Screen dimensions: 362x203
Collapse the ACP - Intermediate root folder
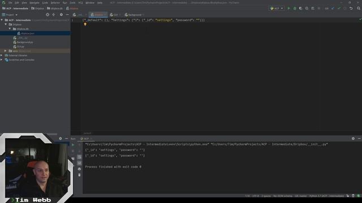(2, 20)
